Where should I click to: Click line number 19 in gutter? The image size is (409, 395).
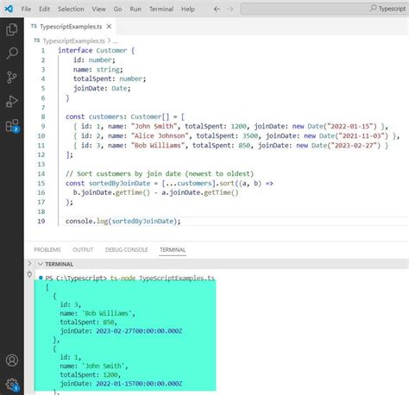pos(41,221)
